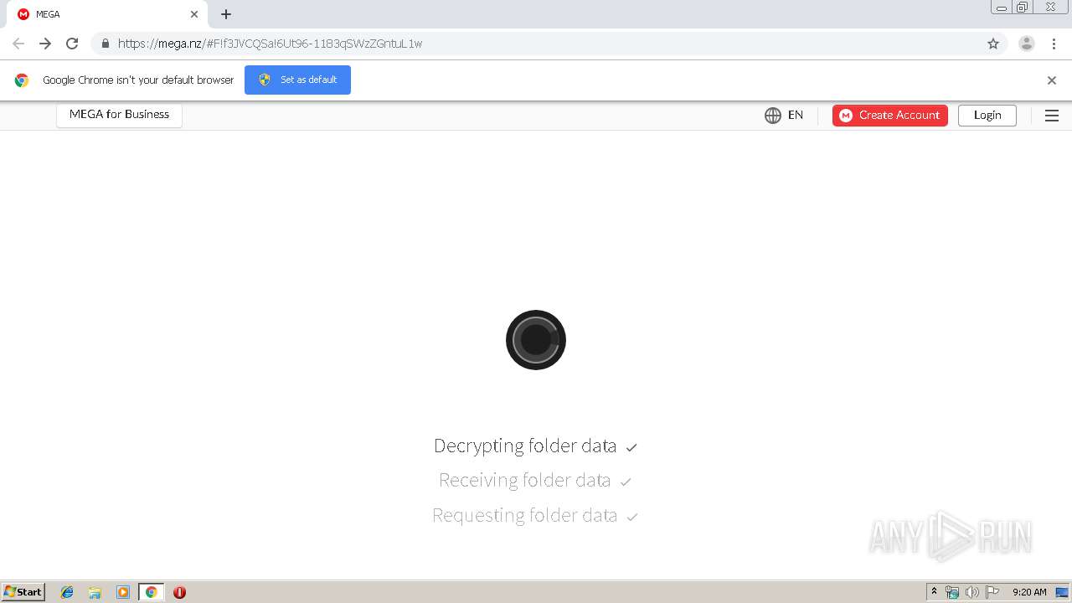Close the MEGA tab

194,14
